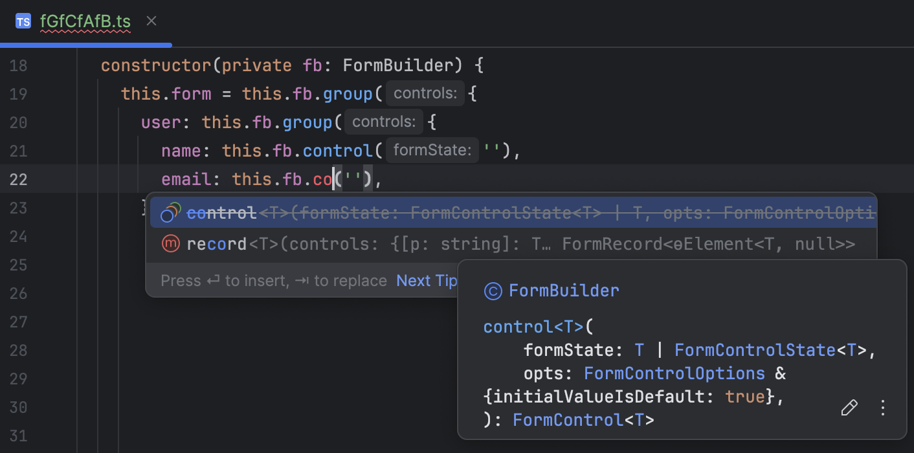Click the FormBuilder class icon in the documentation popup

click(493, 291)
